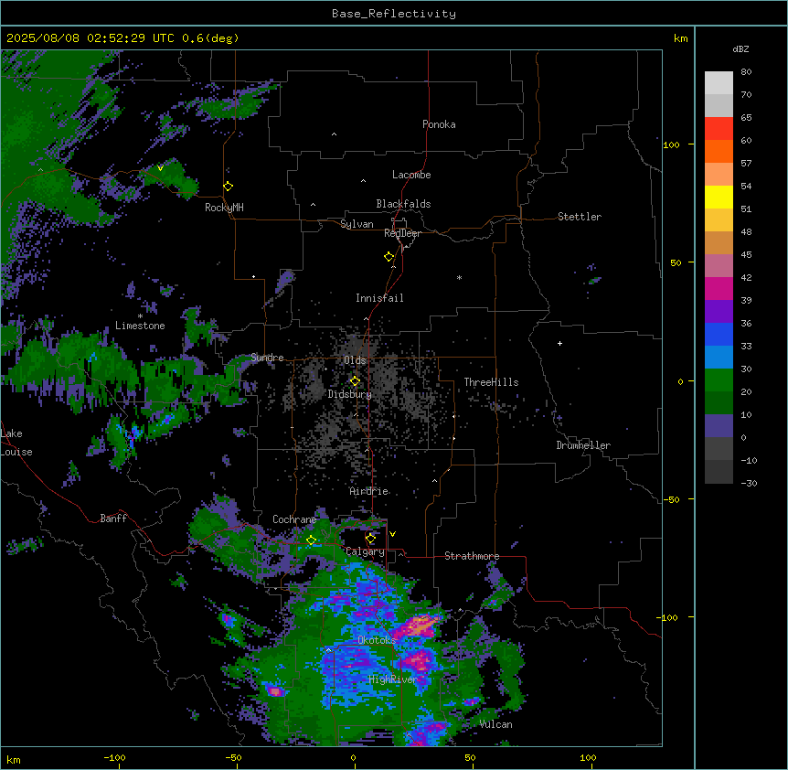Click yellow diamond marker between Olds and Didsbury
The height and width of the screenshot is (770, 788).
pos(355,381)
